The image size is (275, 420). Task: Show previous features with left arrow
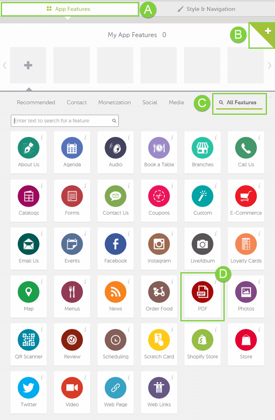(4, 65)
